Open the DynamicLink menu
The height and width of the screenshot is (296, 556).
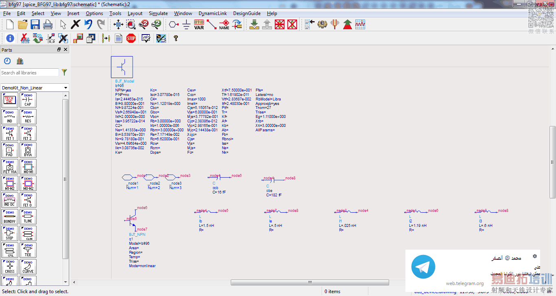click(213, 13)
